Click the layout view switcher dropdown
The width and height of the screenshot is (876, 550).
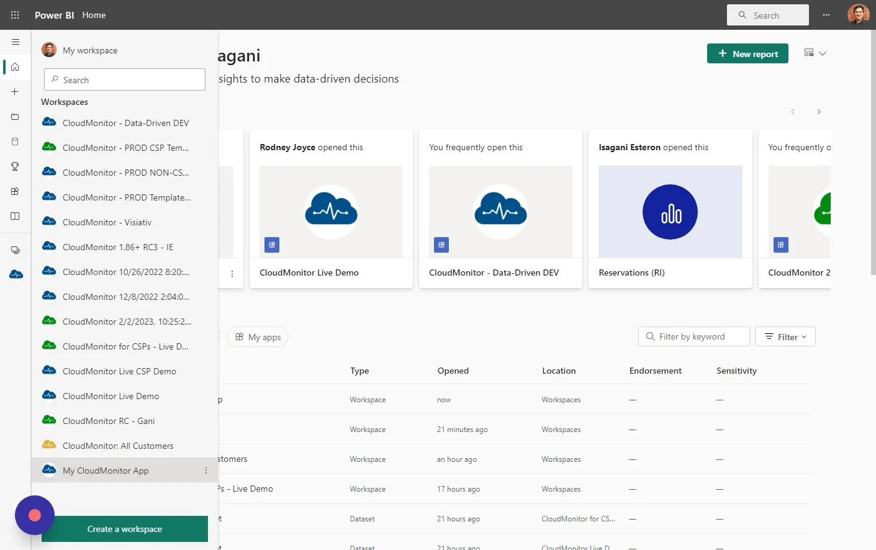(x=815, y=53)
